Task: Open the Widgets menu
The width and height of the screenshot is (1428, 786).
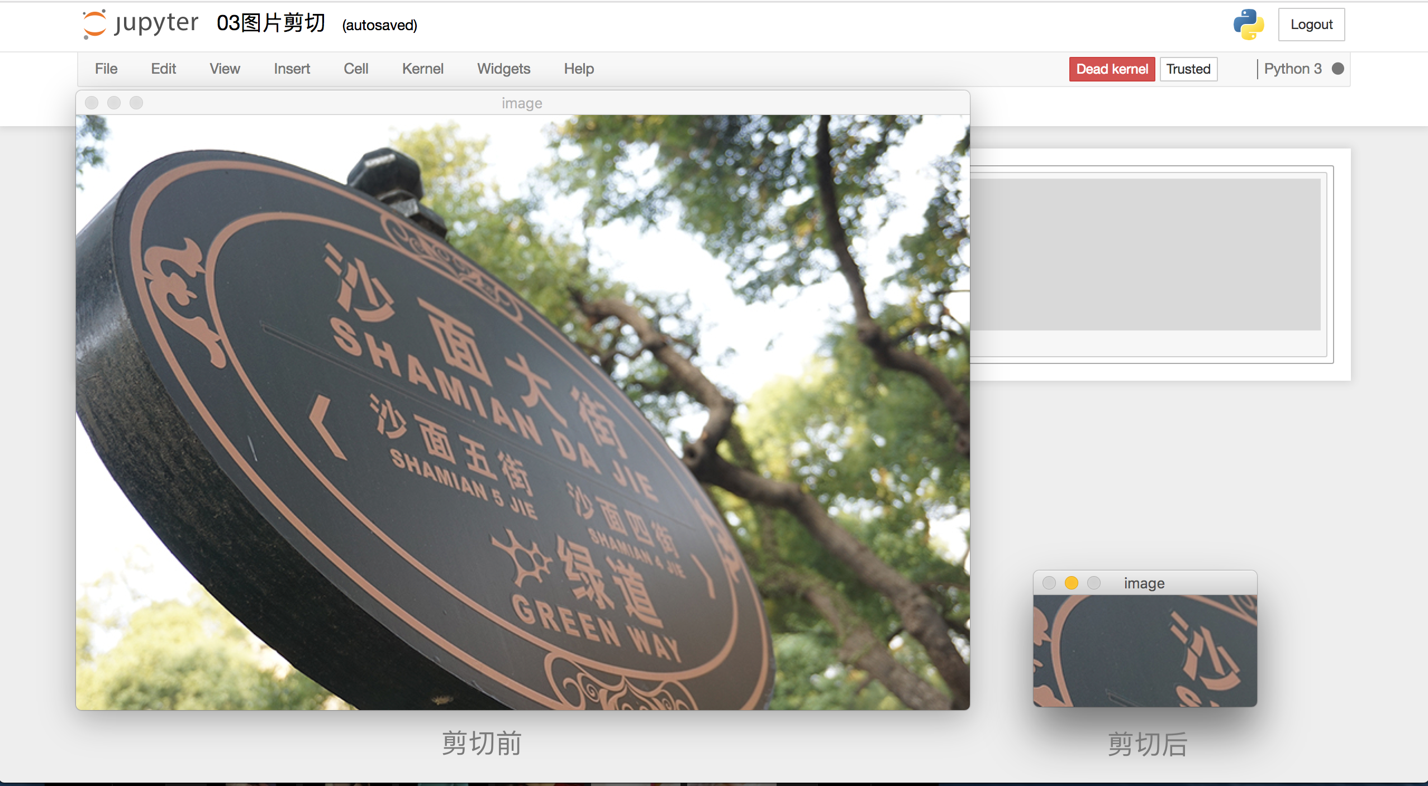Action: (503, 69)
